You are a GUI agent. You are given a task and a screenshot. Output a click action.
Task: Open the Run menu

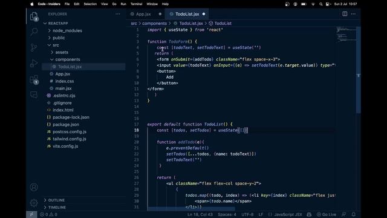[x=123, y=4]
